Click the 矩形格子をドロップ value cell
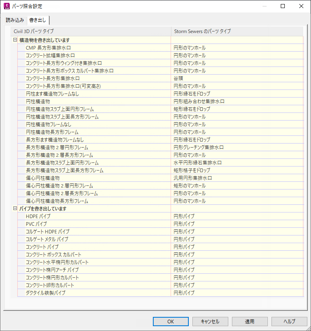 click(237, 170)
